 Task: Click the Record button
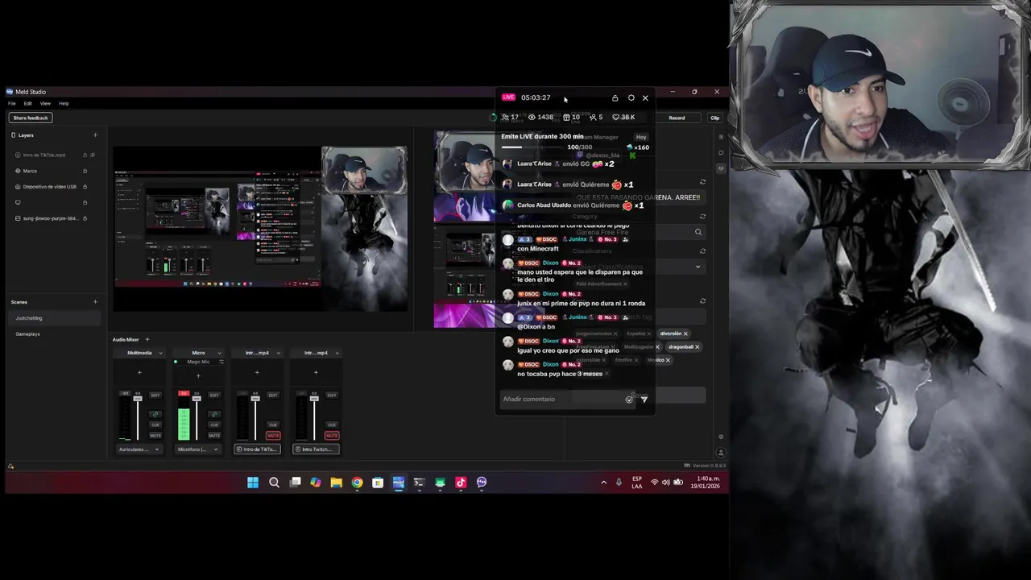[x=677, y=118]
